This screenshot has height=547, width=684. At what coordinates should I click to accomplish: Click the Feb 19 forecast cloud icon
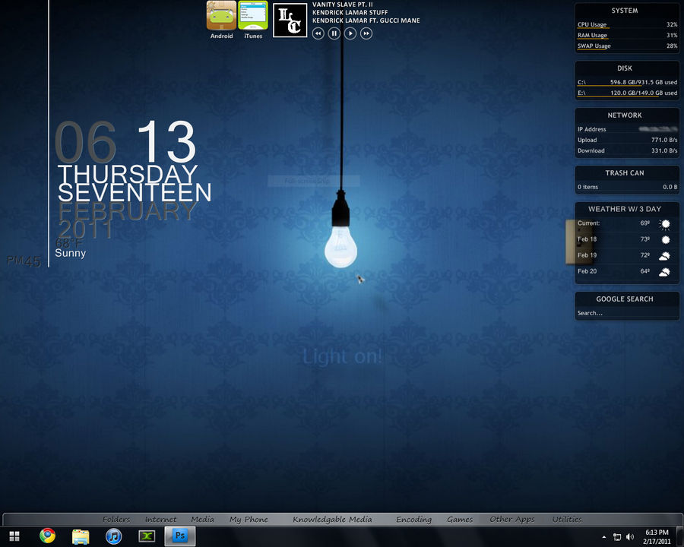pos(664,256)
